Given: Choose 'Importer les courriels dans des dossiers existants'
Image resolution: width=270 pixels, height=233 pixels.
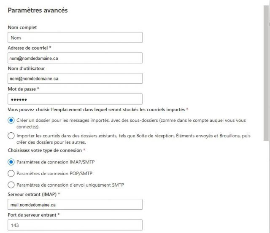Looking at the screenshot, I should click(x=11, y=136).
